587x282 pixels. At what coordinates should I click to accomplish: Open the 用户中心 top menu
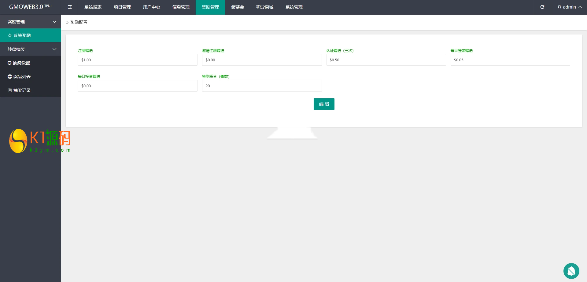pos(152,7)
